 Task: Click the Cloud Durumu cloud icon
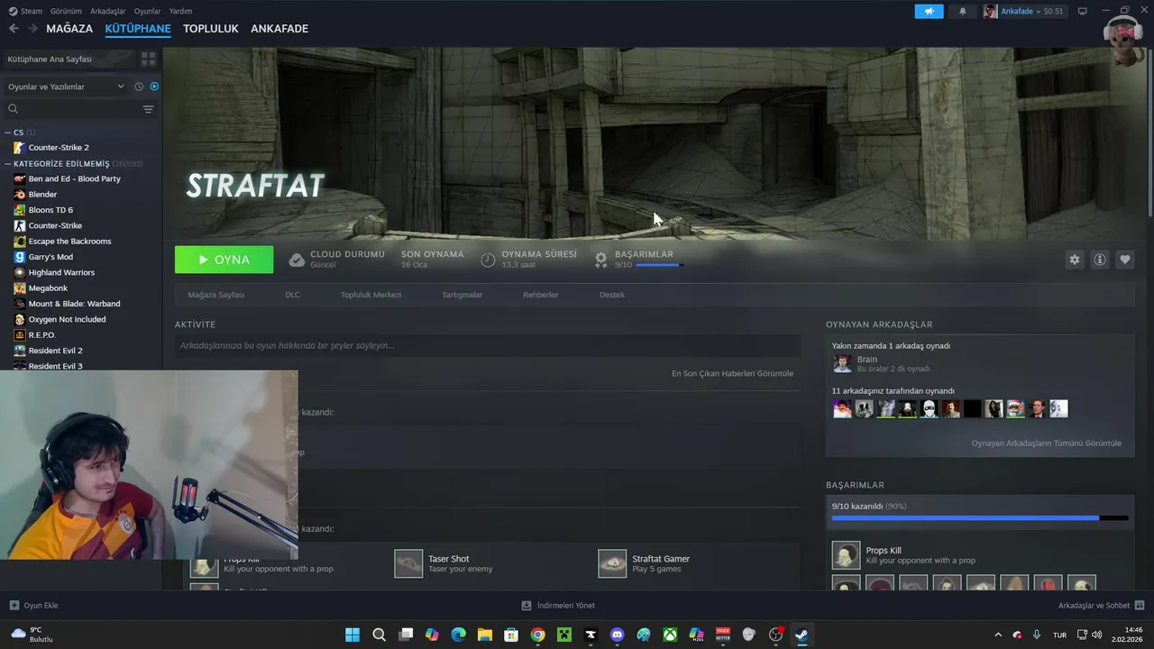[297, 260]
